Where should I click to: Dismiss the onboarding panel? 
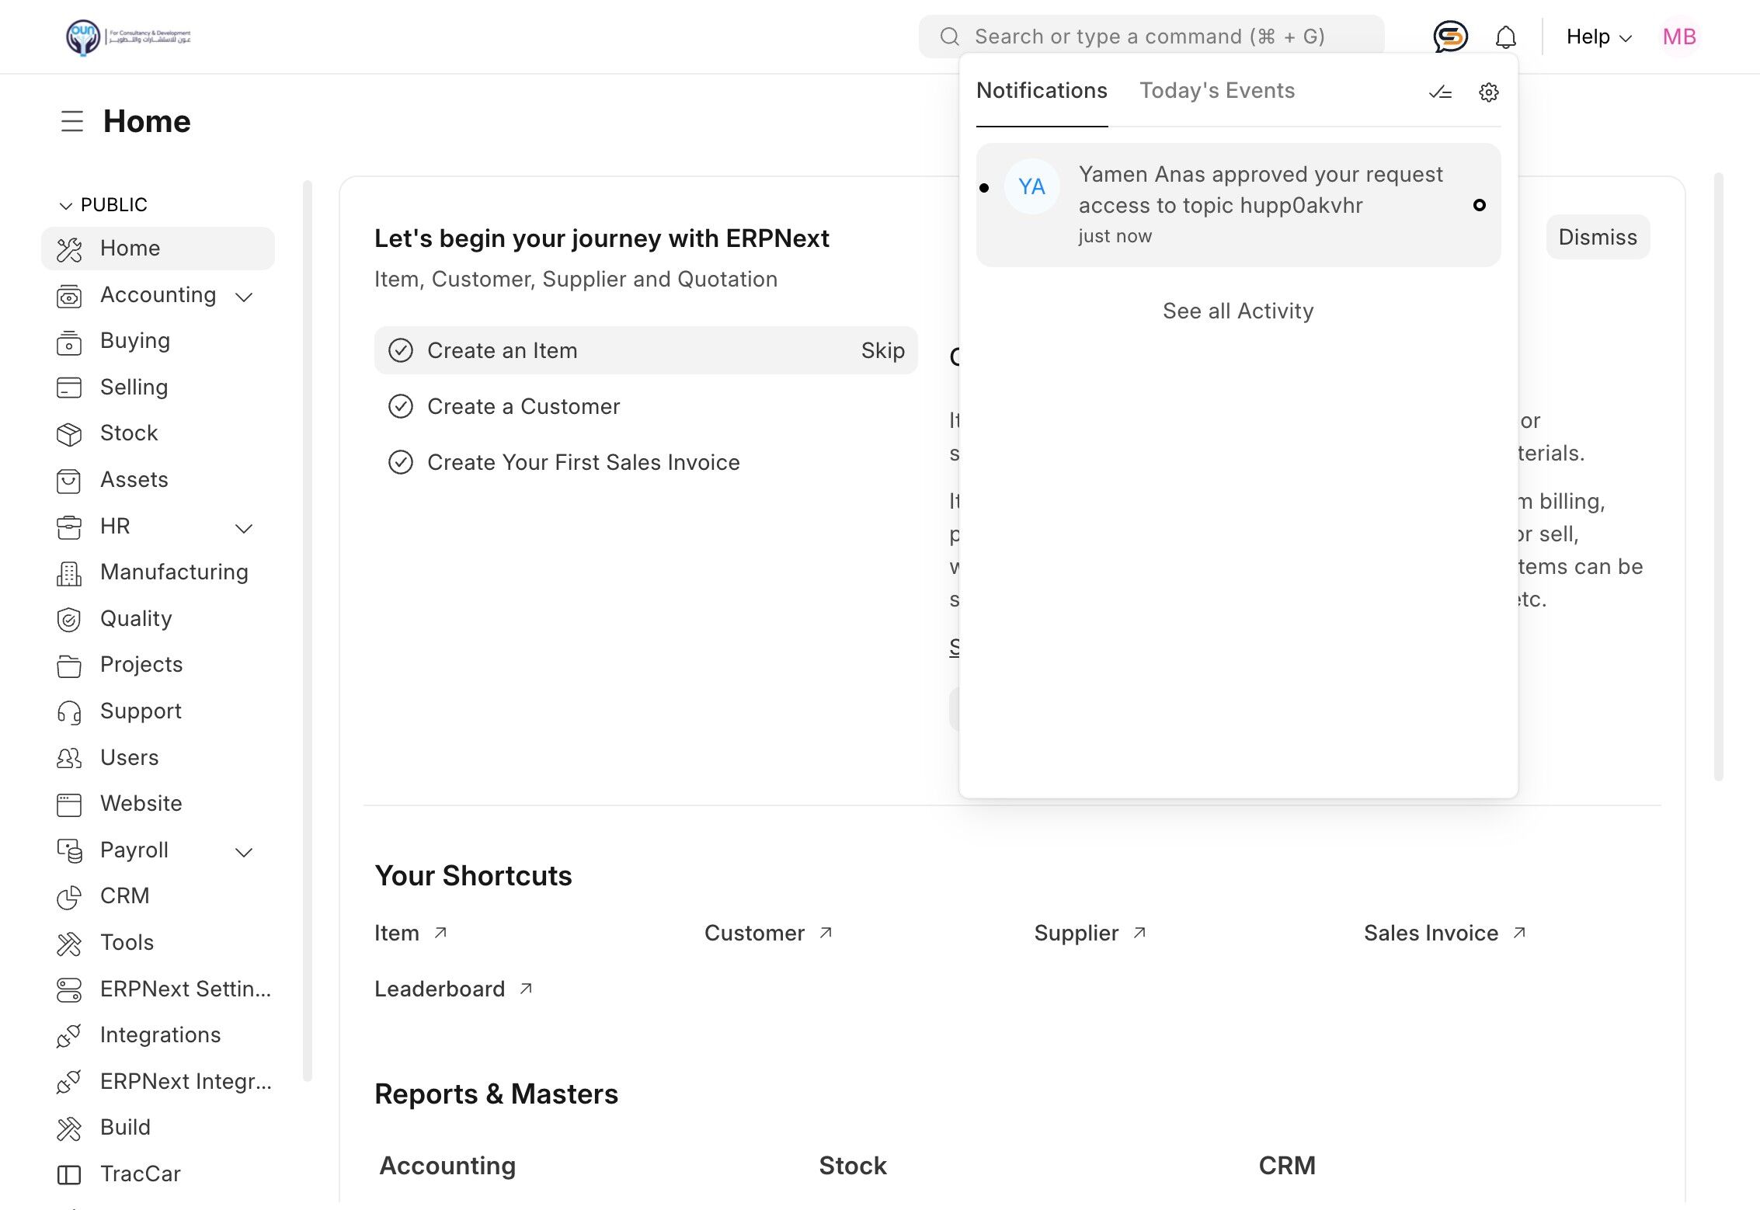click(1597, 237)
